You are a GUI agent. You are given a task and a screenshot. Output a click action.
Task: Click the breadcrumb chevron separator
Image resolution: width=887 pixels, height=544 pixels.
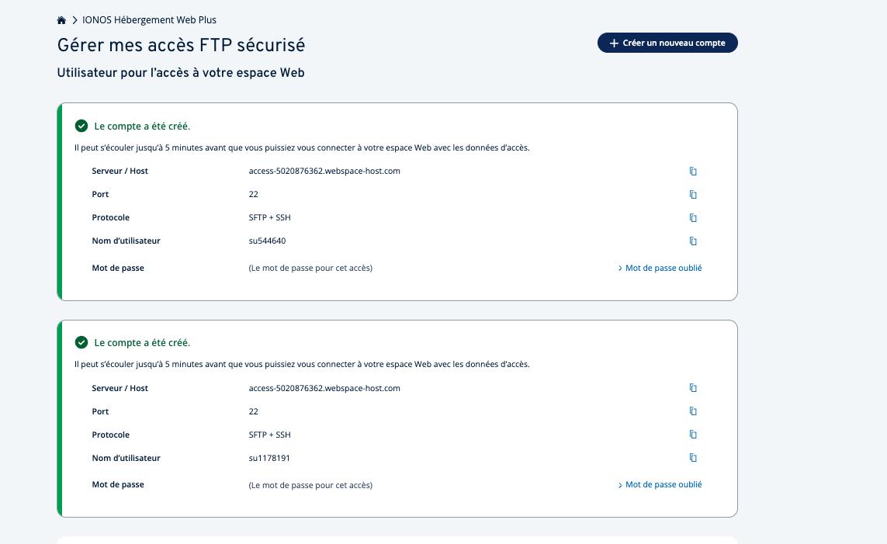[x=74, y=20]
